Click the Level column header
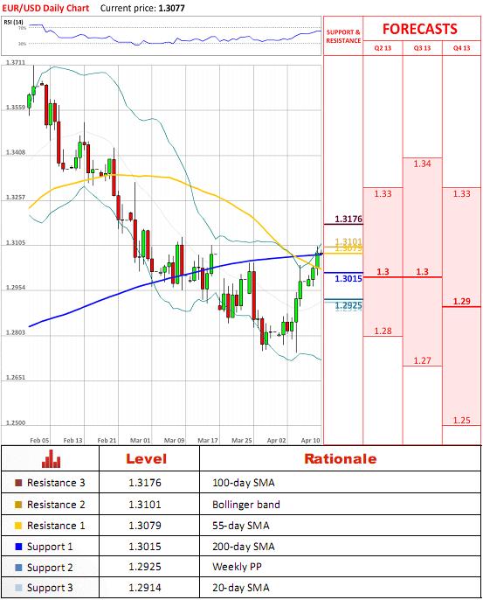The width and height of the screenshot is (483, 600). (147, 459)
